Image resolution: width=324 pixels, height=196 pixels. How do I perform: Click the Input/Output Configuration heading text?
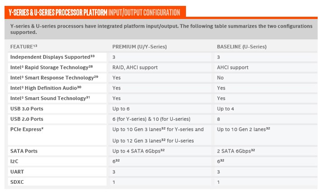144,12
